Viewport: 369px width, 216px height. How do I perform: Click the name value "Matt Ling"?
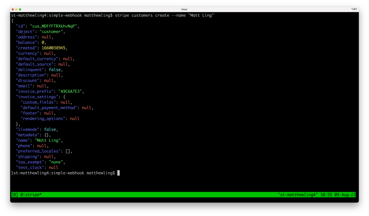pyautogui.click(x=49, y=140)
